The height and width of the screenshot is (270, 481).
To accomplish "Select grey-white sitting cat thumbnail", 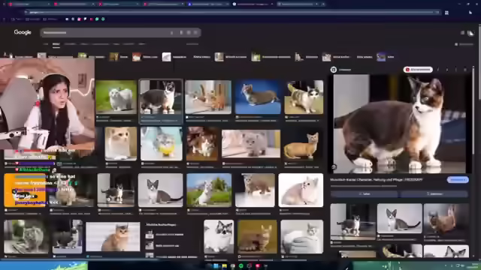I will click(160, 190).
